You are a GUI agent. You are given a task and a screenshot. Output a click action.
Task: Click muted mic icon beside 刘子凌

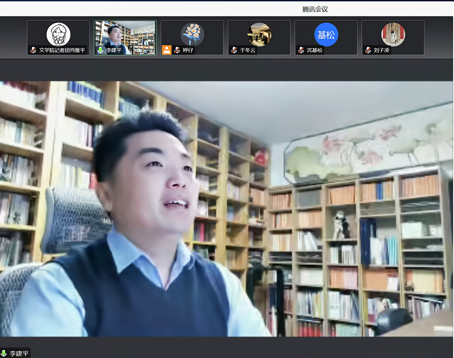(368, 50)
